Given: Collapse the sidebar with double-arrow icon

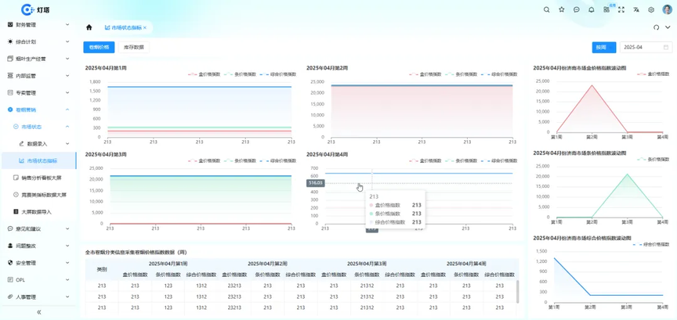Looking at the screenshot, I should pyautogui.click(x=39, y=312).
